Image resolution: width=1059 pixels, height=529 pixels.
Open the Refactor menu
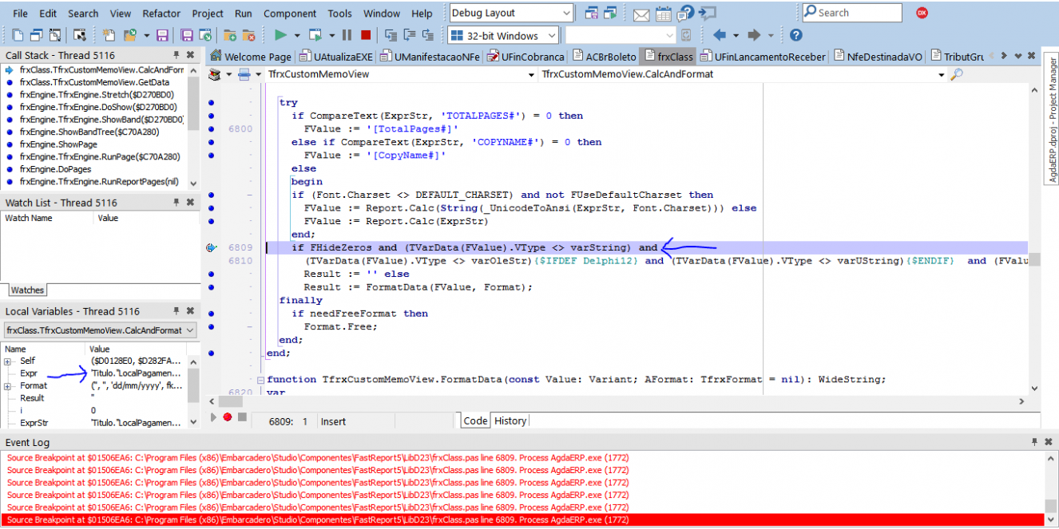pos(161,14)
